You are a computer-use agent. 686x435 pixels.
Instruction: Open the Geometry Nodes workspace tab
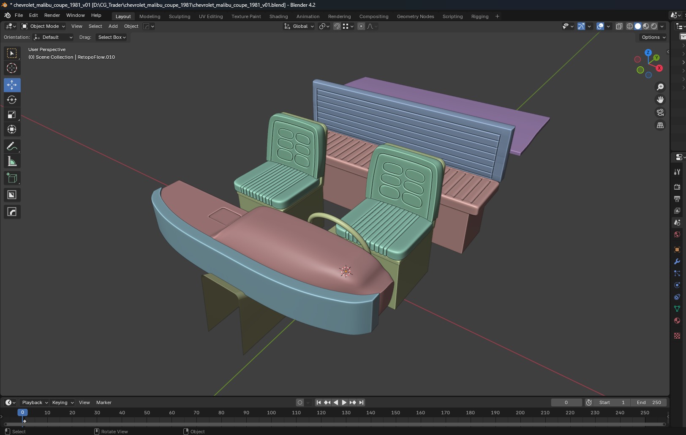click(415, 16)
